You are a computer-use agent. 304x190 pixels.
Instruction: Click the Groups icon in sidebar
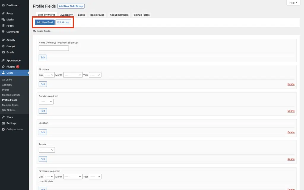pyautogui.click(x=3, y=46)
